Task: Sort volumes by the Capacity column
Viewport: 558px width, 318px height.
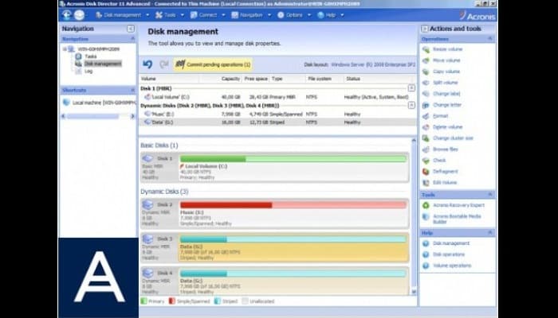Action: (x=230, y=79)
